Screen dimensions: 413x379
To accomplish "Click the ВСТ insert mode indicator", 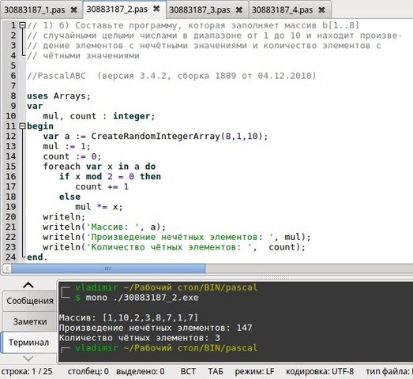I will [x=188, y=371].
